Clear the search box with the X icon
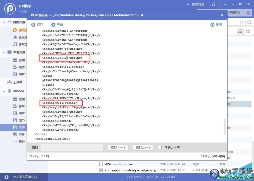 pyautogui.click(x=248, y=13)
